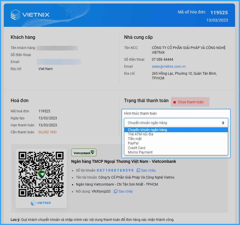Image resolution: width=240 pixels, height=225 pixels.
Task: Click the Trạng thái thanh toán heading
Action: pyautogui.click(x=146, y=100)
